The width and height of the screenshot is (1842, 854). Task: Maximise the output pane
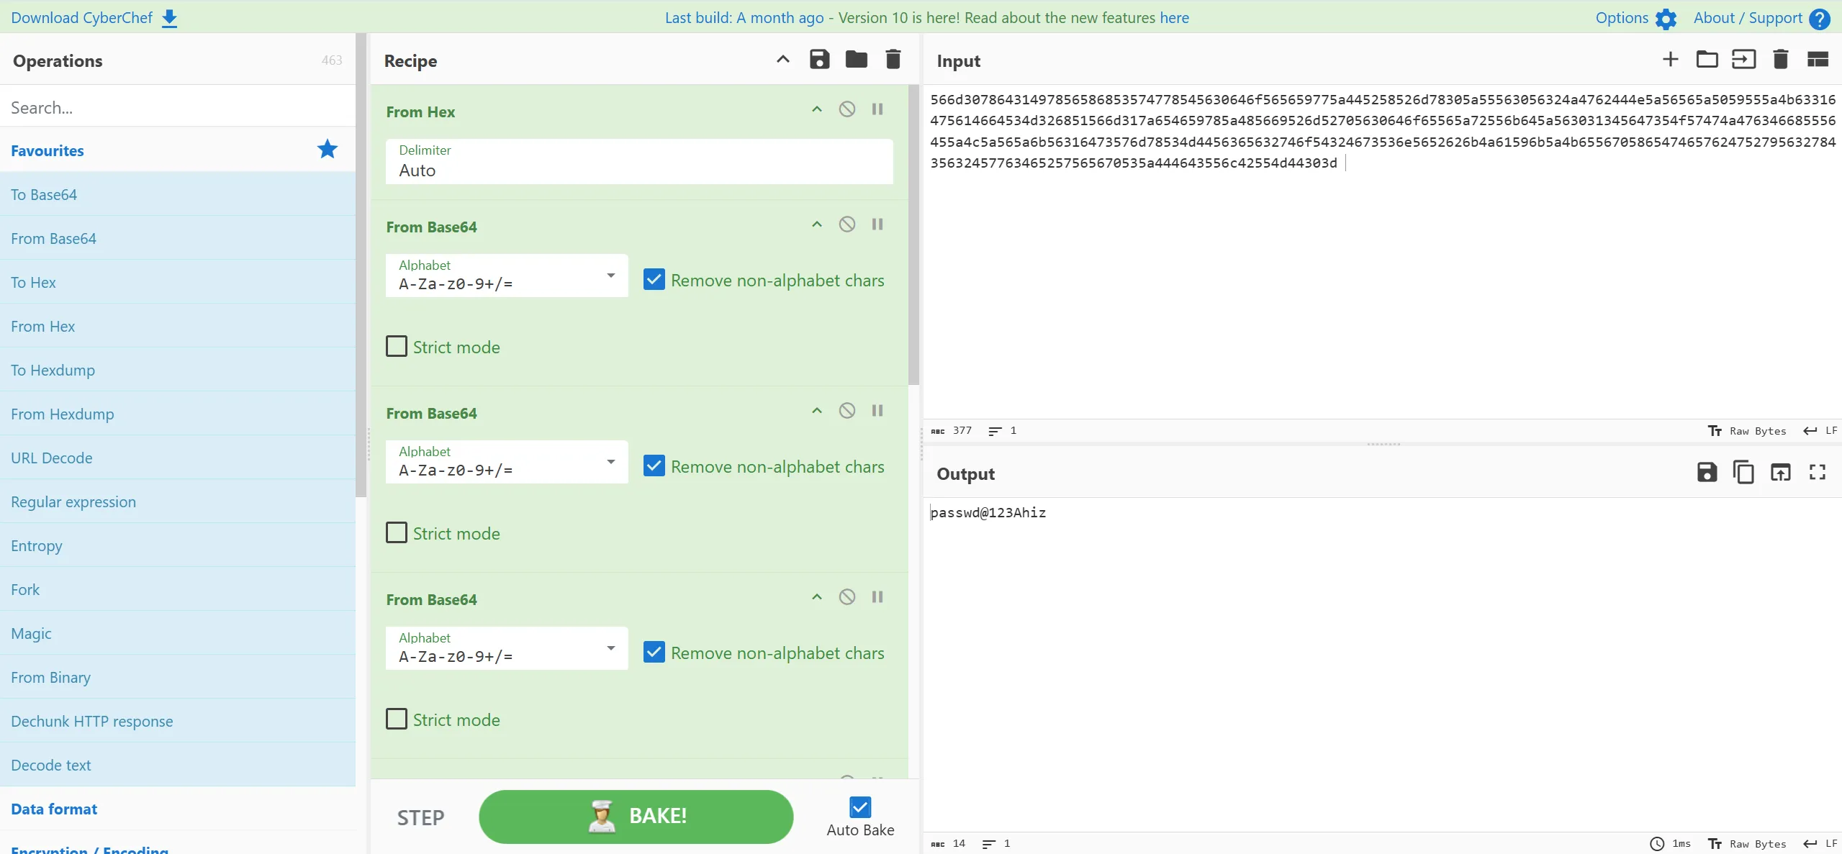(1817, 473)
